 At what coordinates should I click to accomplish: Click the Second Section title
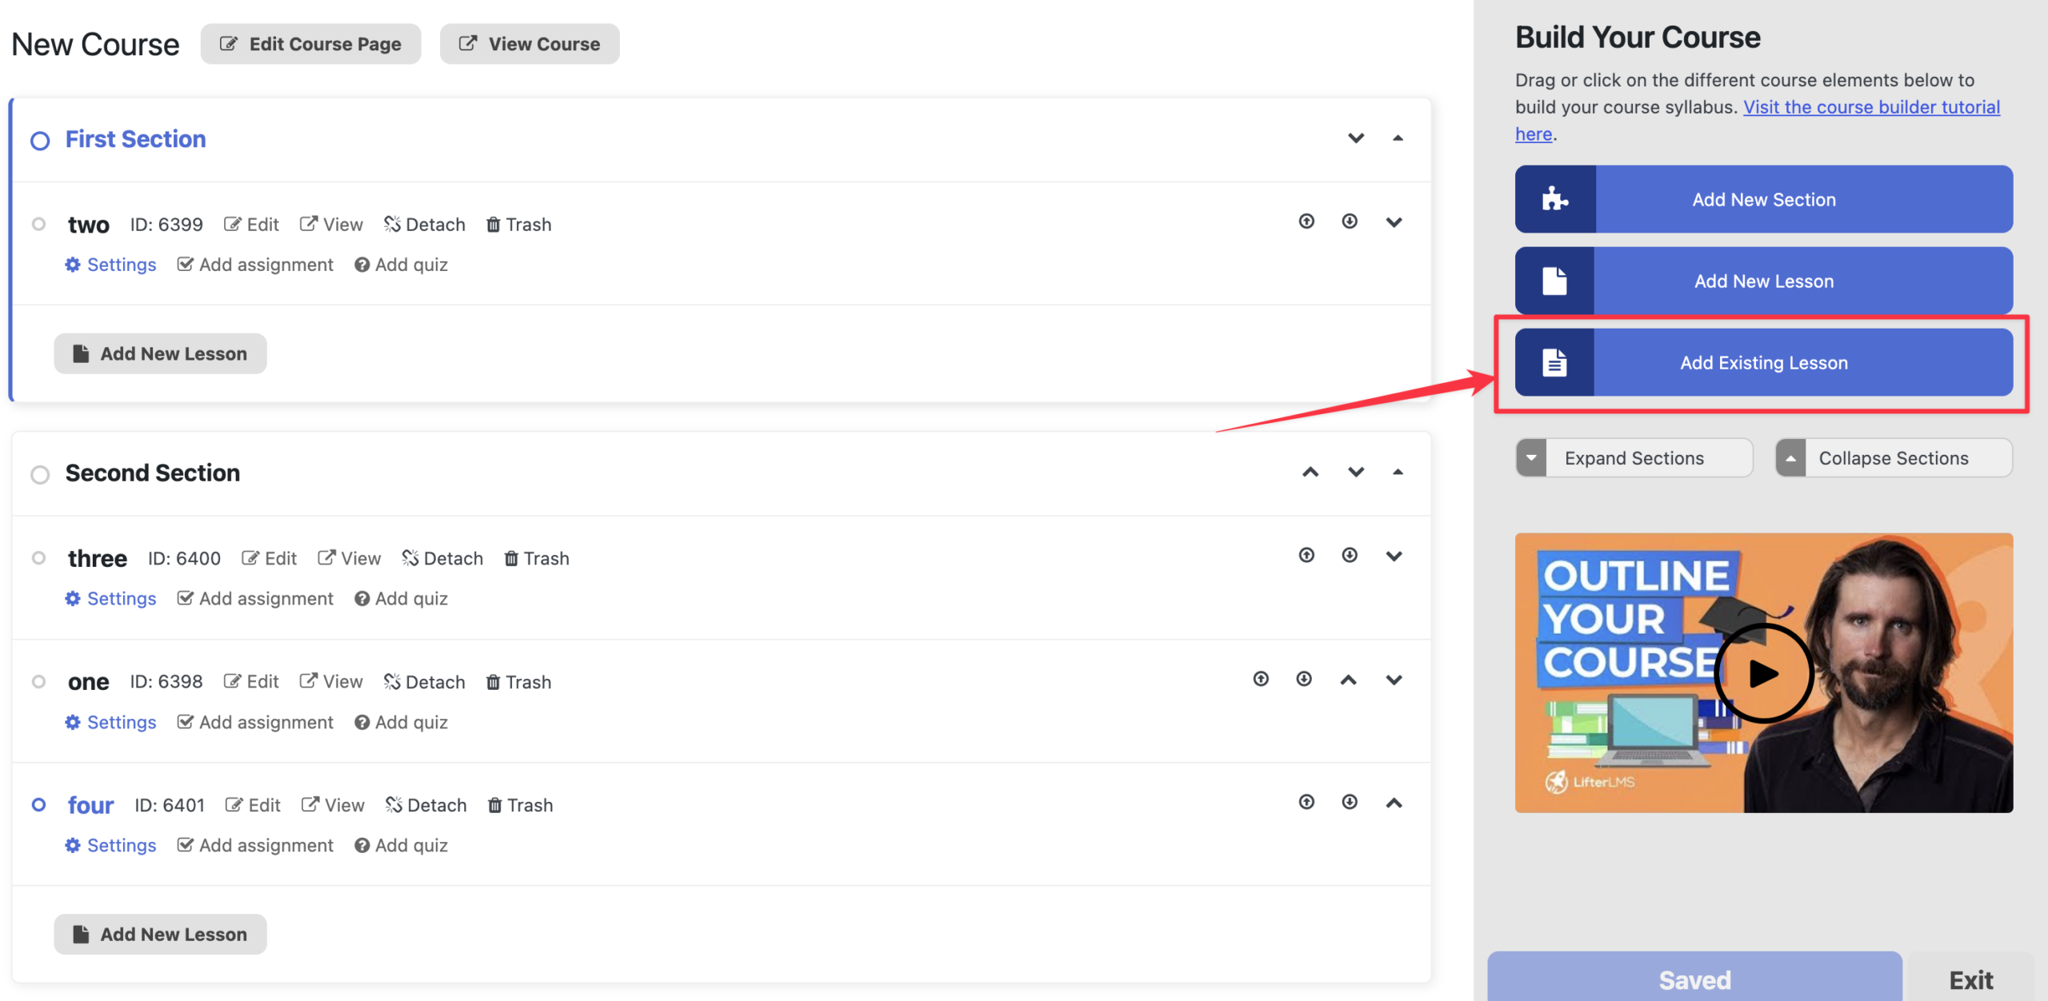tap(153, 473)
